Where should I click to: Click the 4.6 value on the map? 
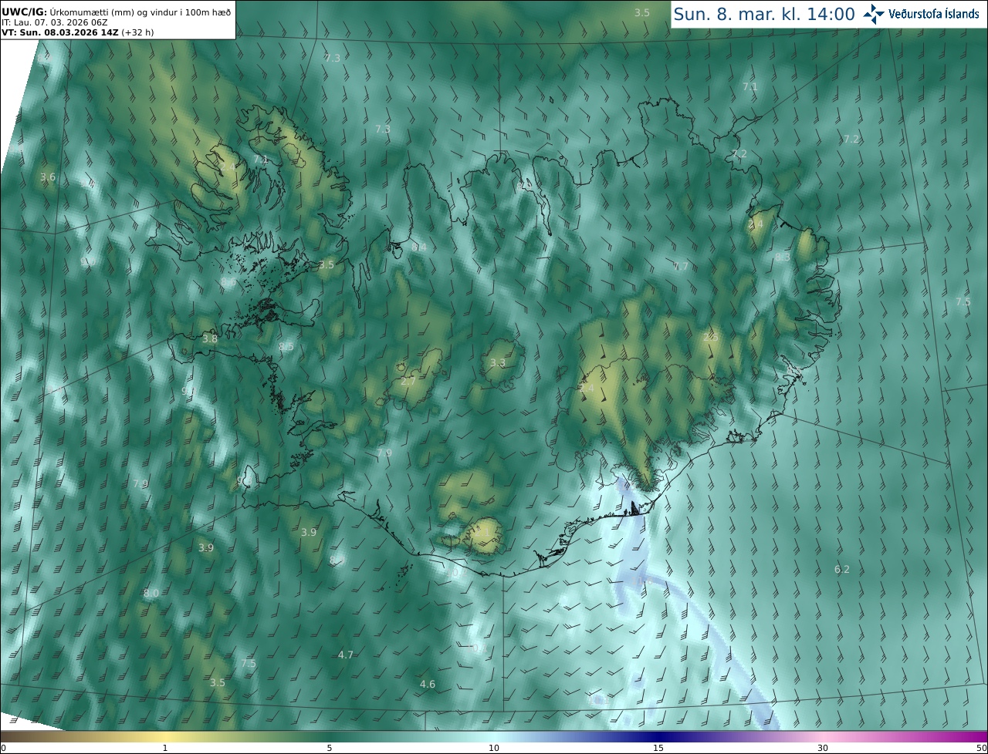point(428,684)
